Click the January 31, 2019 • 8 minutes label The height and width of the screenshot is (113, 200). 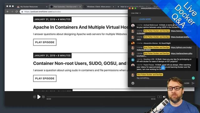(52, 56)
